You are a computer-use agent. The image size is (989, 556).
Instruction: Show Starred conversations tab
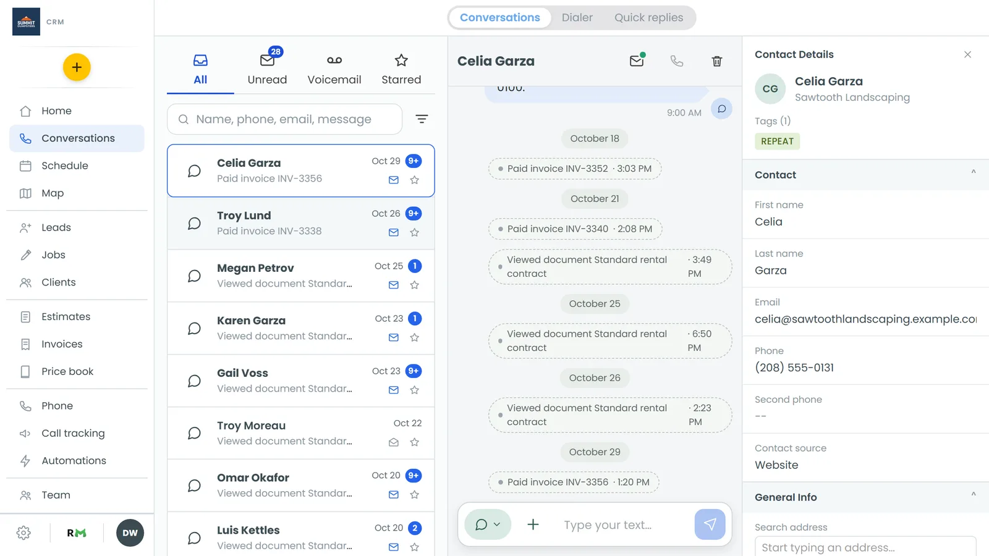pos(401,69)
